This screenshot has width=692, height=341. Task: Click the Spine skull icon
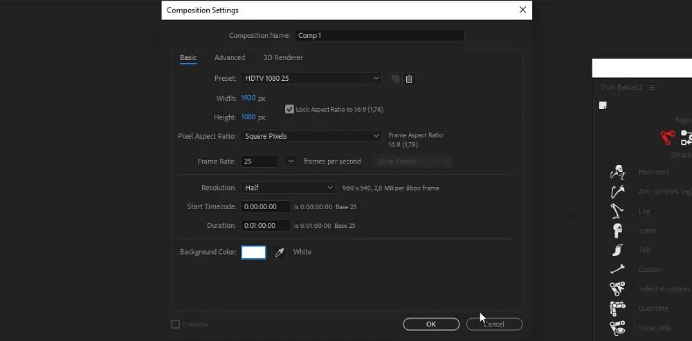click(x=617, y=231)
